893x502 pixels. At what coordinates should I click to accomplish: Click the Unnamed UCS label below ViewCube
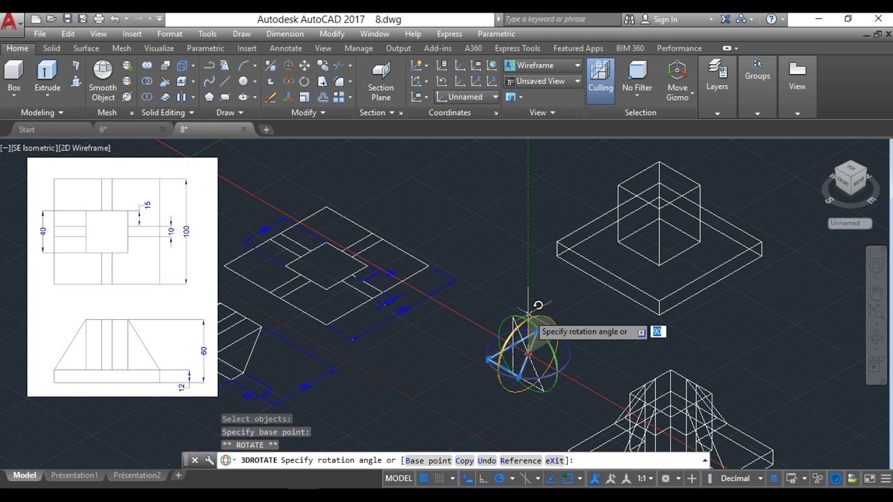(850, 223)
